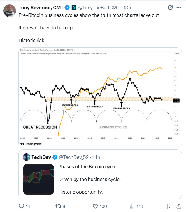The image size is (186, 212).
Task: Click TechDev's profile avatar in quote
Action: pos(27,157)
